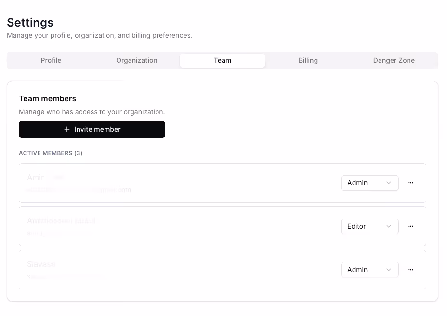Open Amir's Admin role dropdown
The height and width of the screenshot is (316, 447).
[370, 183]
